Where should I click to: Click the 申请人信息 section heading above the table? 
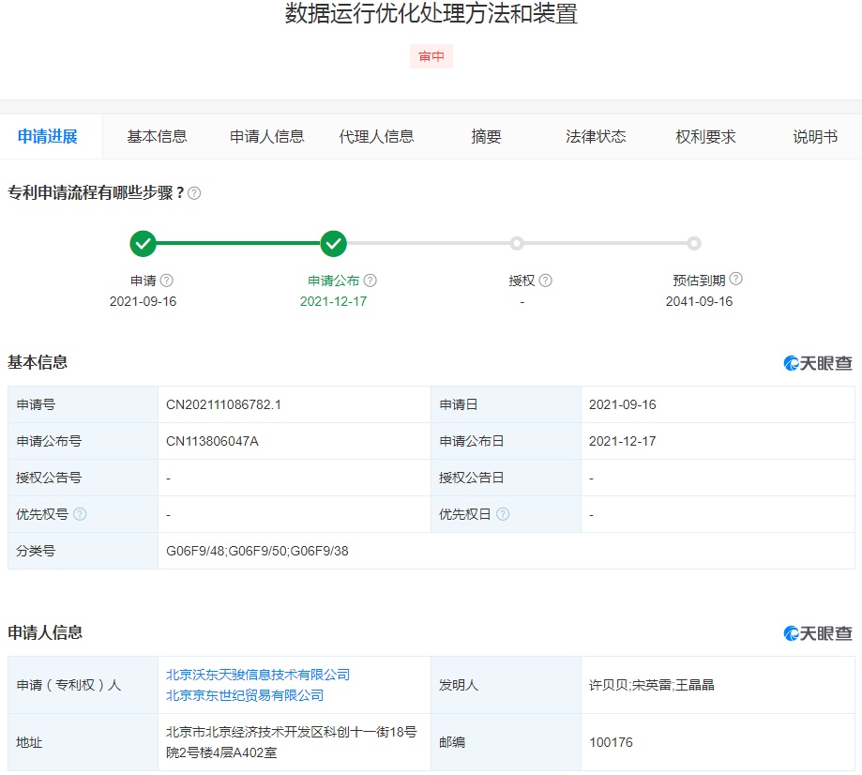pyautogui.click(x=45, y=632)
